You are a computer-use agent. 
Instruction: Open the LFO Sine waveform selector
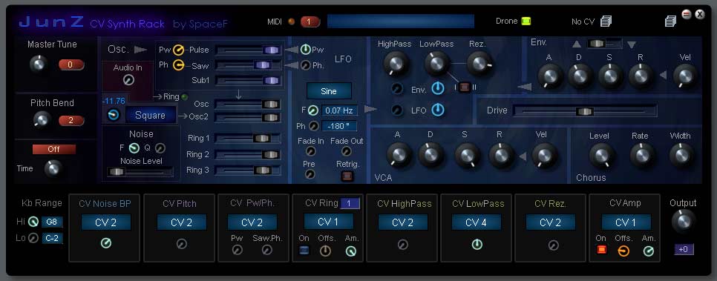[x=329, y=91]
